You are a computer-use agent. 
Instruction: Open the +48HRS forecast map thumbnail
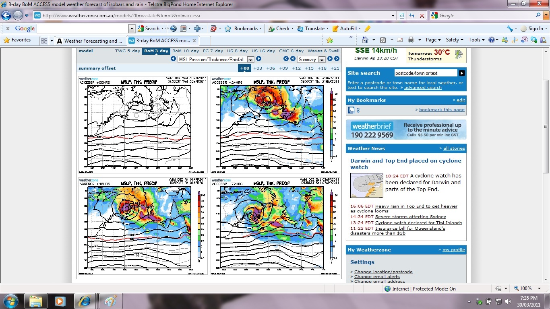click(x=143, y=226)
